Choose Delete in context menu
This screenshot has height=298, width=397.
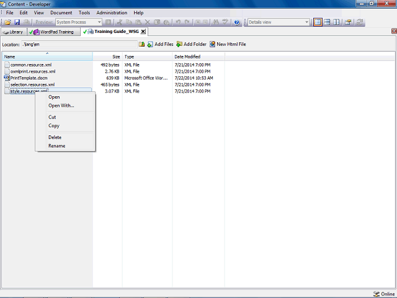pyautogui.click(x=55, y=137)
